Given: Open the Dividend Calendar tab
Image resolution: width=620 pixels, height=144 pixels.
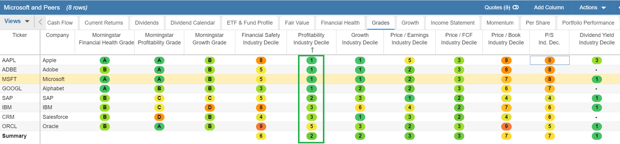Looking at the screenshot, I should [193, 23].
